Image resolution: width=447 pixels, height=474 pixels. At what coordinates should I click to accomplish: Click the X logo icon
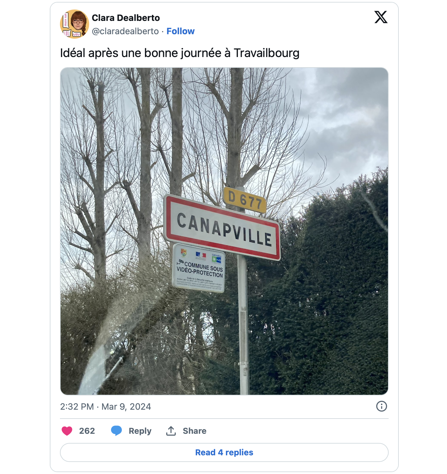(381, 17)
